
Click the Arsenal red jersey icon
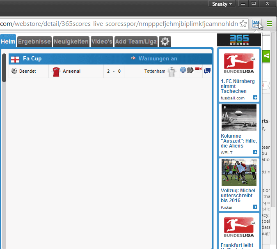56,72
